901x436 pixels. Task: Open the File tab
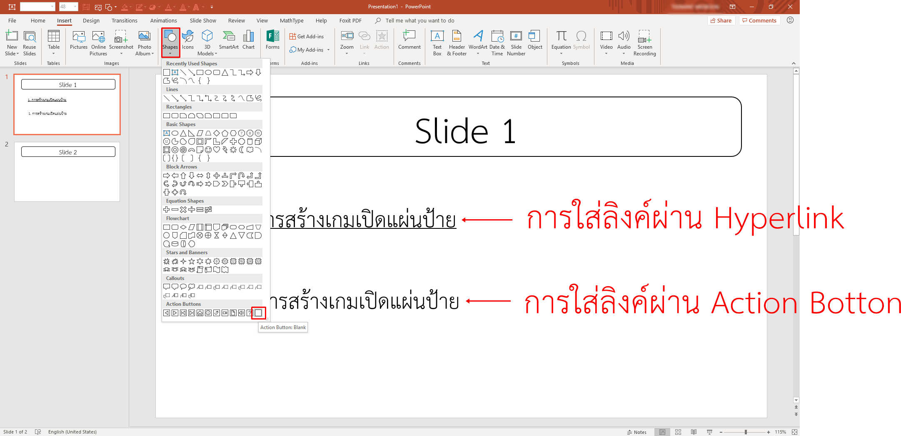coord(12,20)
